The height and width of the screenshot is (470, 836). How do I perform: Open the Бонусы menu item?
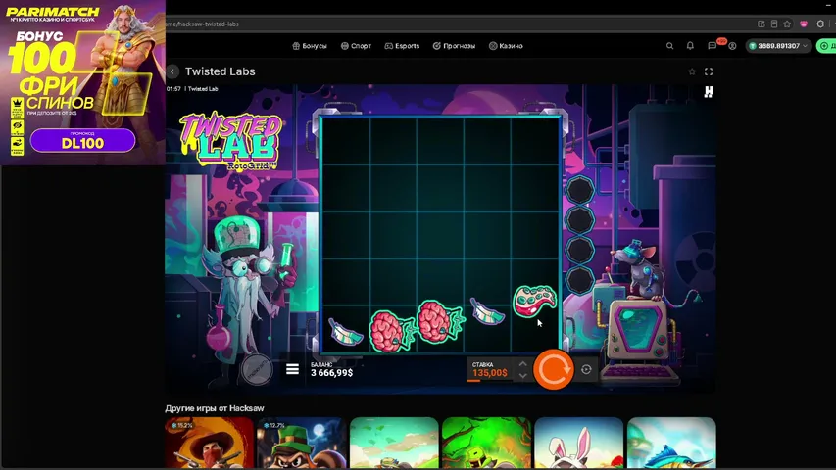click(x=310, y=46)
